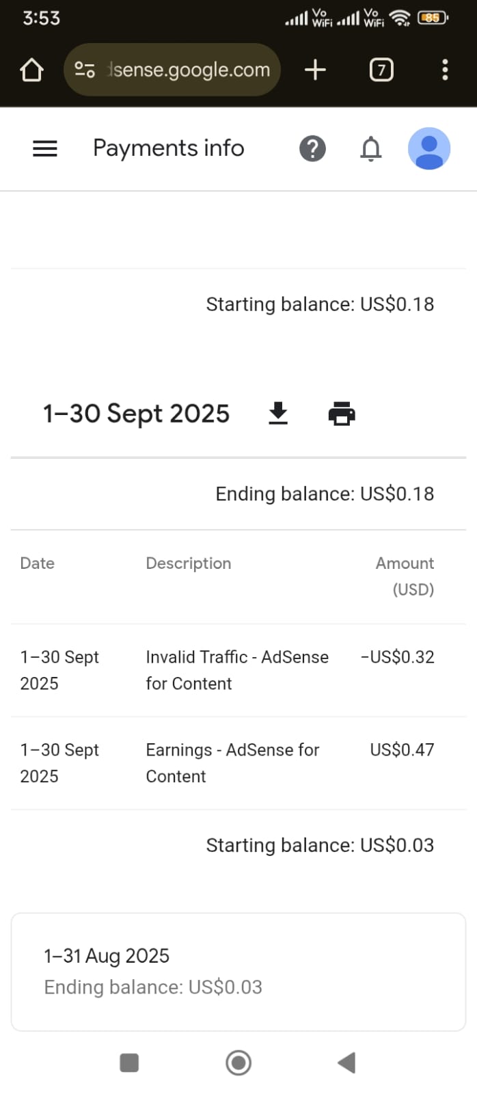Tap the browser home icon
Screen dimensions: 477x1094
coord(31,70)
